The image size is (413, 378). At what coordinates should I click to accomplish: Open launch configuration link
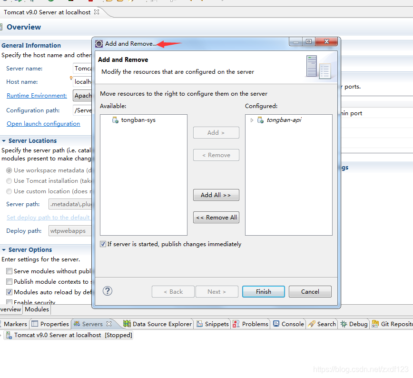tap(43, 123)
